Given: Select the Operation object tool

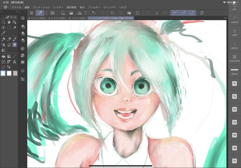Looking at the screenshot, I should click(x=15, y=22).
